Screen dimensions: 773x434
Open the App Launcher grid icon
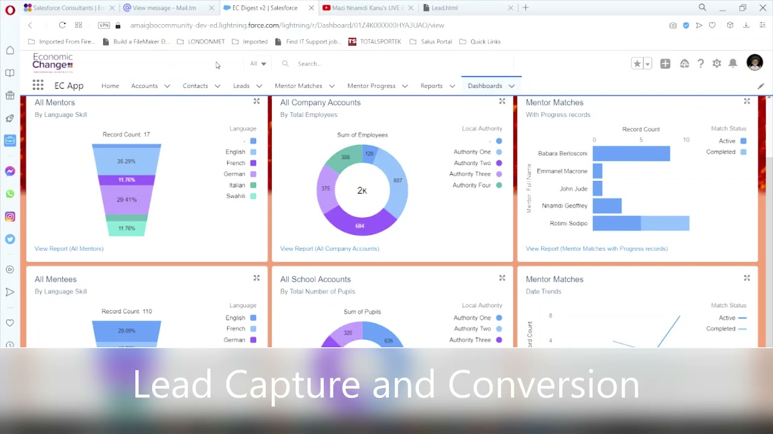click(x=38, y=86)
